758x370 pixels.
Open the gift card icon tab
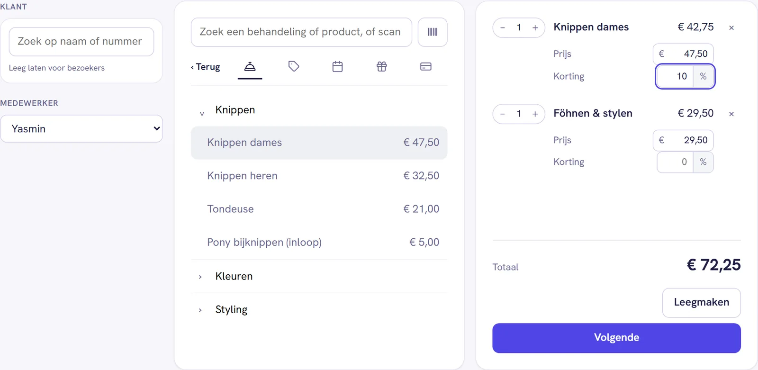382,67
